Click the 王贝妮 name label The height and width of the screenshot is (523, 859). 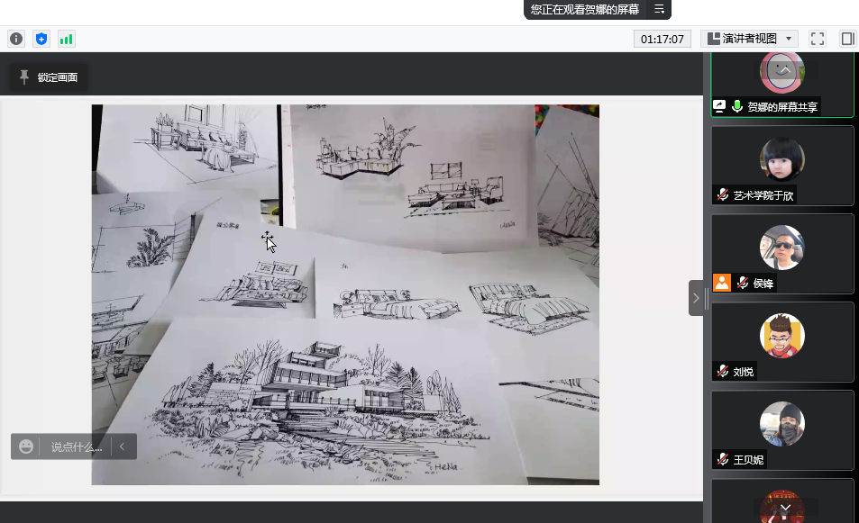pyautogui.click(x=748, y=460)
